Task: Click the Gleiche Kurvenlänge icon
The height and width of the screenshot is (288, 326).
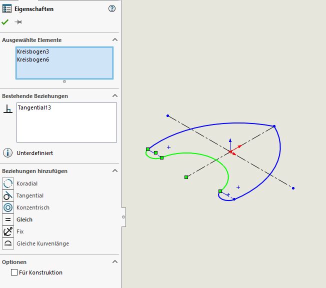Action: pos(8,243)
